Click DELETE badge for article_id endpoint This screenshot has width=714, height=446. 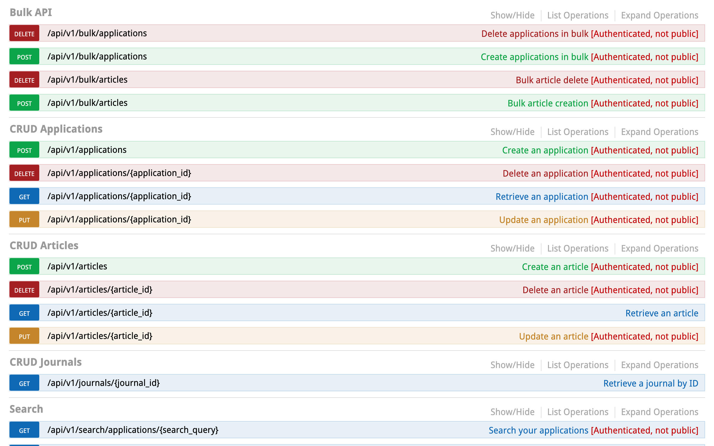(x=24, y=290)
